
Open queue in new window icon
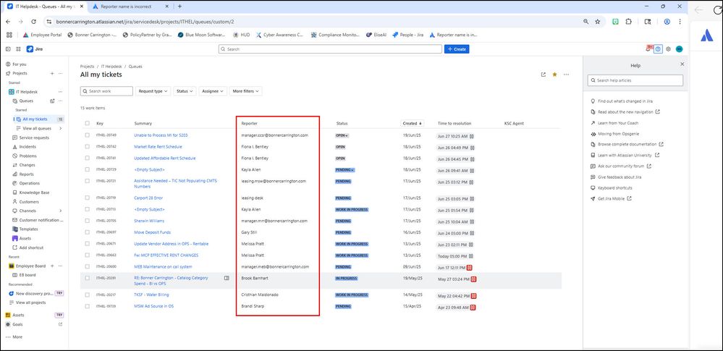click(544, 75)
